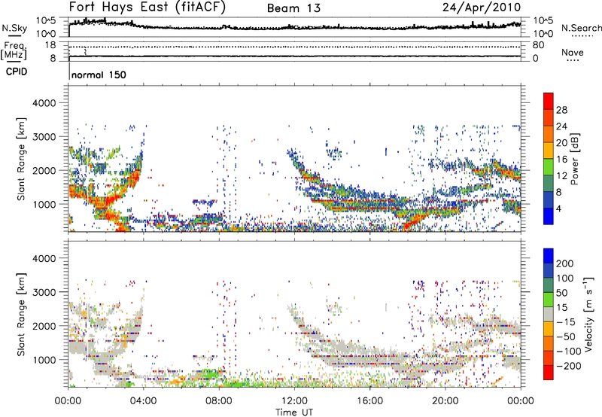This screenshot has width=602, height=417.
Task: Select the 'normal 150' CPID text
Action: click(x=99, y=75)
